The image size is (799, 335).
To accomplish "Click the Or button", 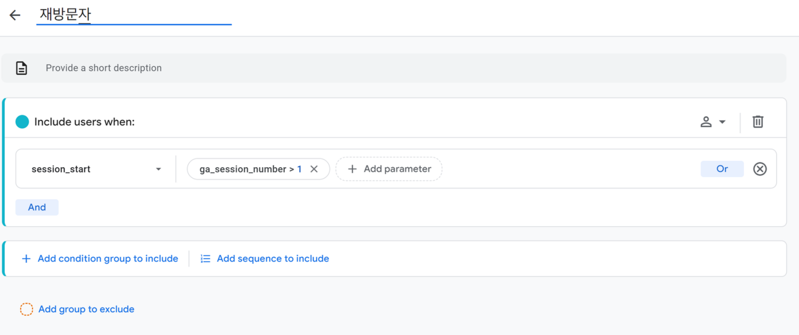I will (722, 169).
